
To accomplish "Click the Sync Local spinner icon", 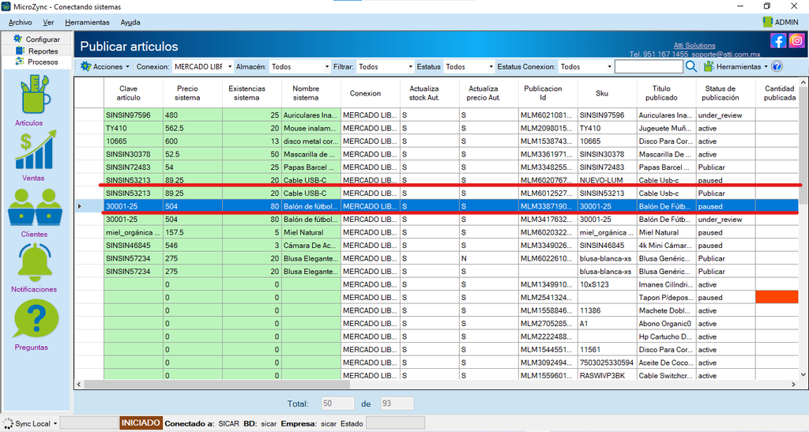I will tap(8, 424).
